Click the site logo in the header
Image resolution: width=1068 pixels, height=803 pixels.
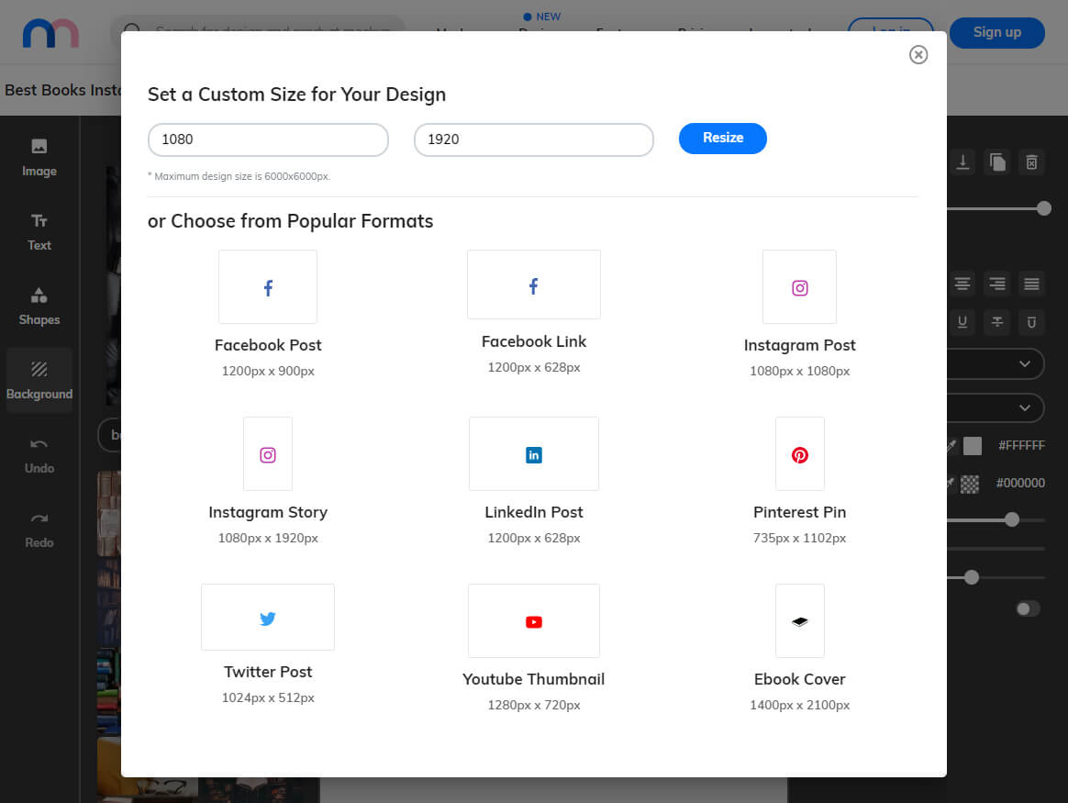pyautogui.click(x=51, y=33)
